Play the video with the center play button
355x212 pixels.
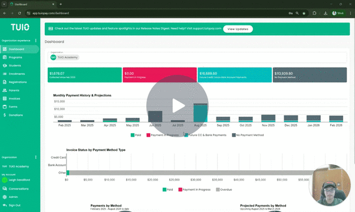[177, 106]
